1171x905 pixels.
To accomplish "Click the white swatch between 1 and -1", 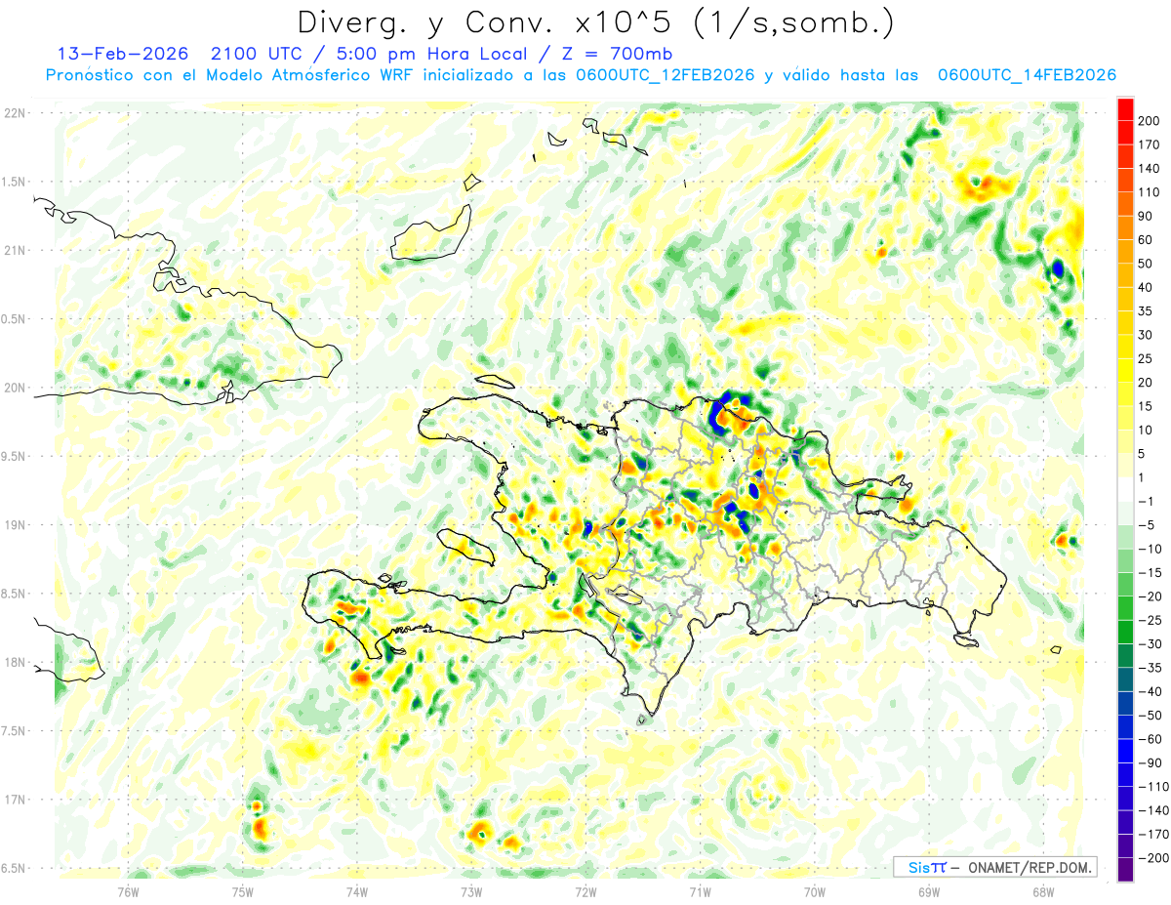I will point(1125,490).
